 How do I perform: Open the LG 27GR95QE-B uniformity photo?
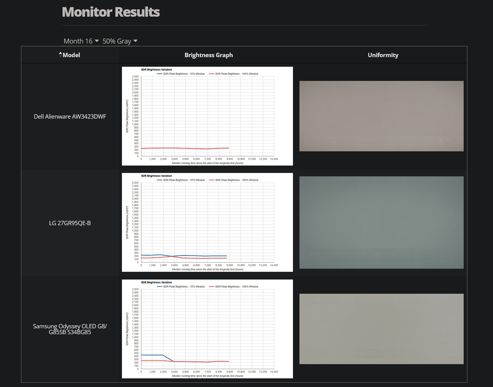click(382, 222)
